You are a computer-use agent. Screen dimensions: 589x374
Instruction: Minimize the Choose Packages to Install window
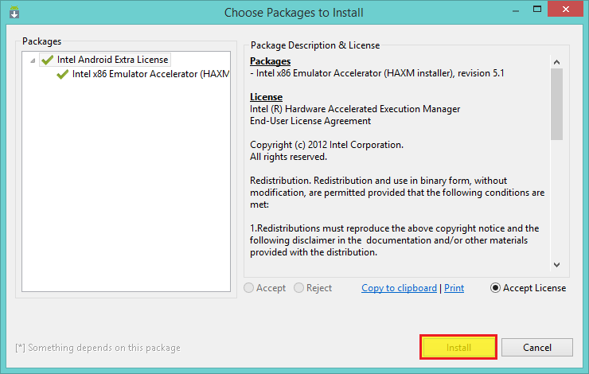point(516,10)
